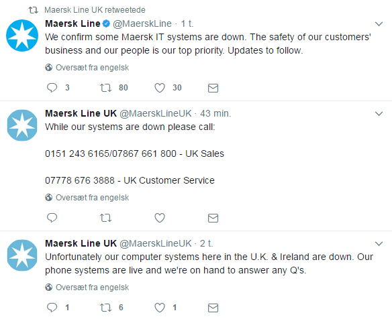Open the Maersk Line UK name on 43 min. tweet
This screenshot has height=319, width=392.
[x=81, y=113]
